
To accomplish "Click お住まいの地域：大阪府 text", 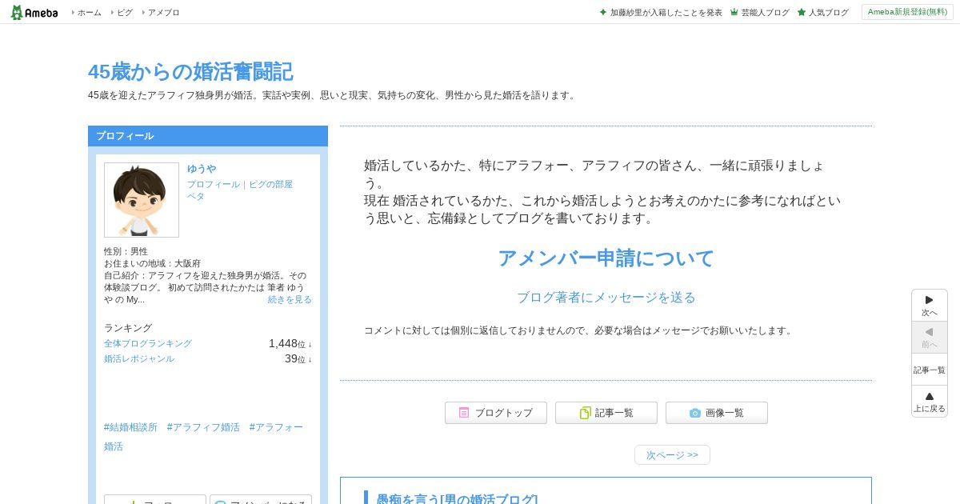I will tap(152, 263).
